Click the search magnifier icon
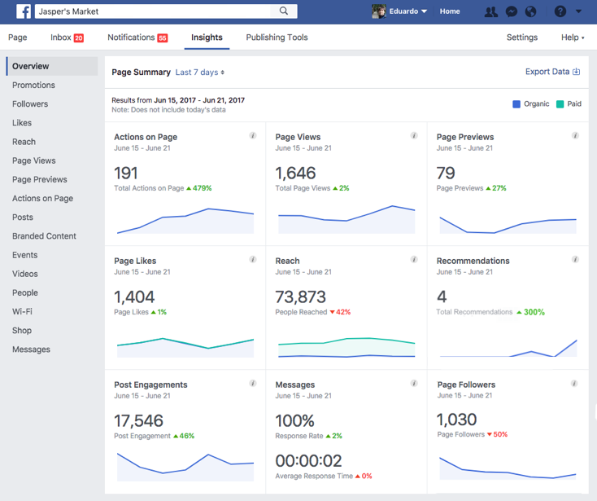The height and width of the screenshot is (501, 597). coord(284,11)
